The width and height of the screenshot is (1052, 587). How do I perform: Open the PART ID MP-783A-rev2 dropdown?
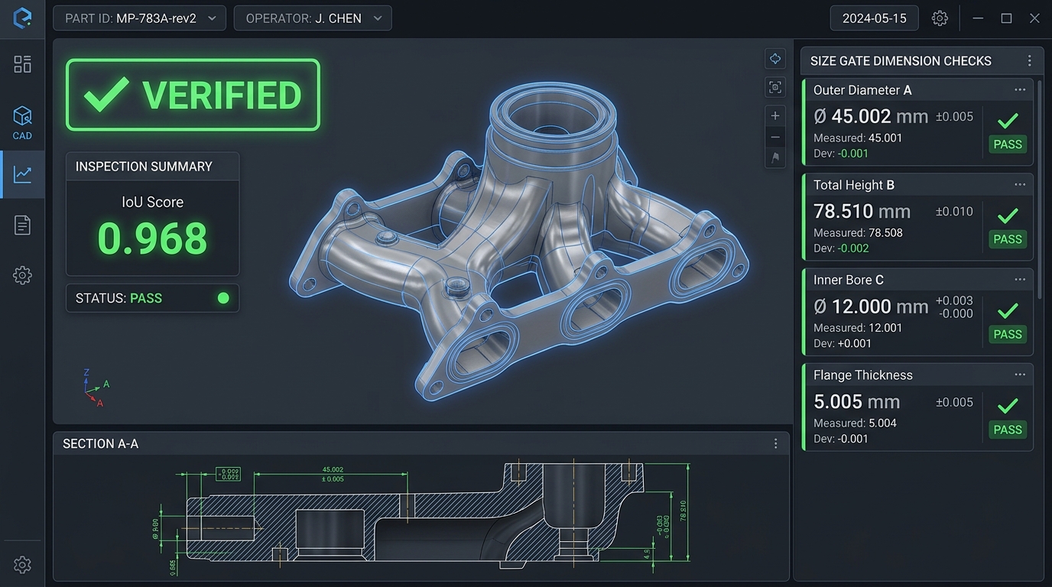click(139, 18)
